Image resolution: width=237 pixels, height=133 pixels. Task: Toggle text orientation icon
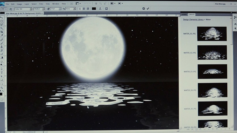pyautogui.click(x=11, y=9)
